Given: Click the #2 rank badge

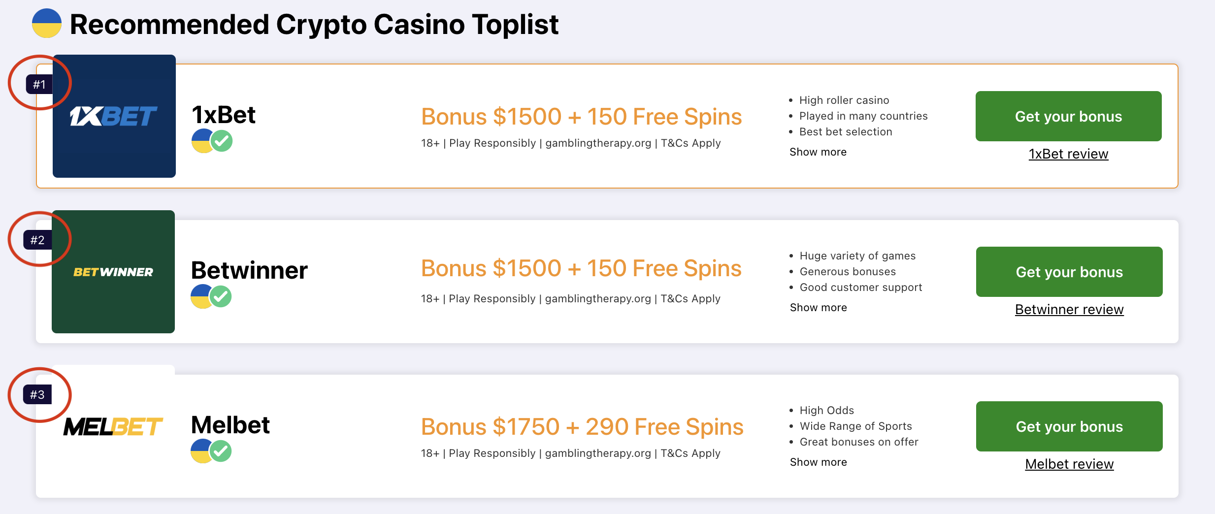Looking at the screenshot, I should pos(37,240).
